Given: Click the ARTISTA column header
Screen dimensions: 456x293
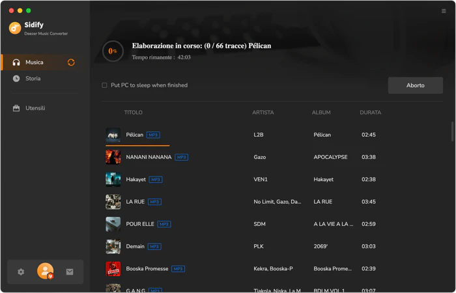Looking at the screenshot, I should pos(263,113).
